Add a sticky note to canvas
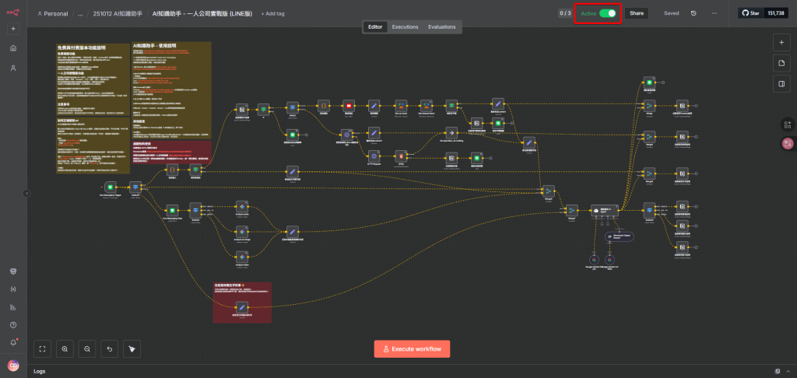 pyautogui.click(x=781, y=62)
